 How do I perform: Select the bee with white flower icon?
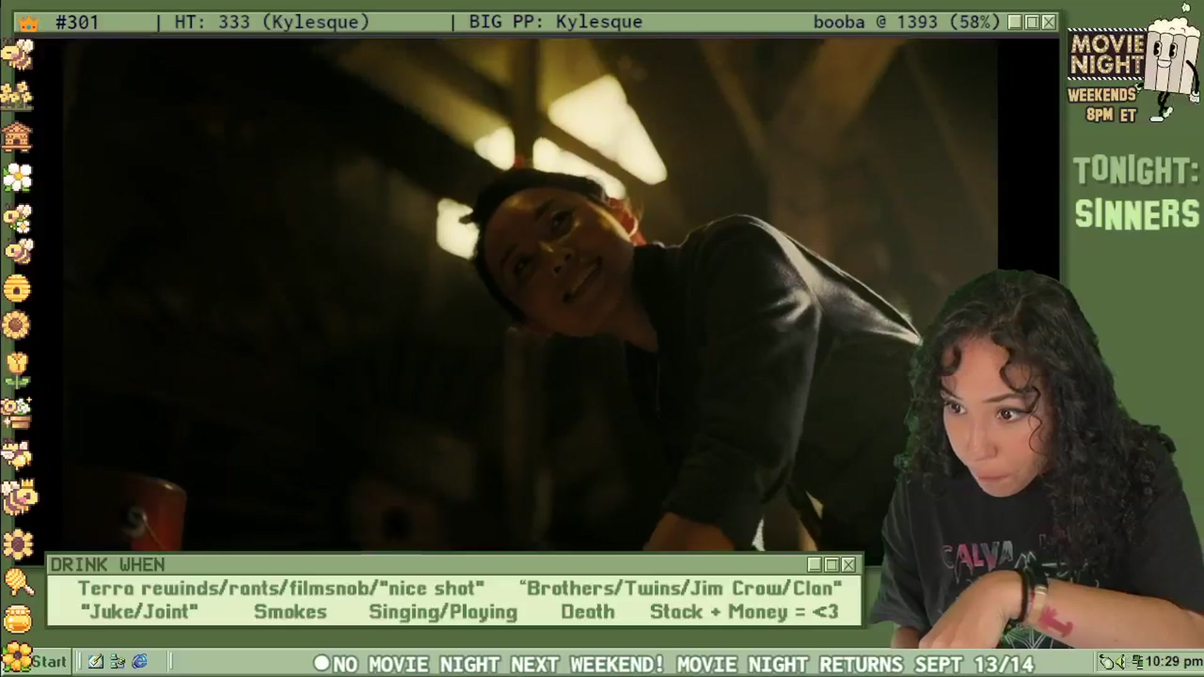tap(17, 218)
